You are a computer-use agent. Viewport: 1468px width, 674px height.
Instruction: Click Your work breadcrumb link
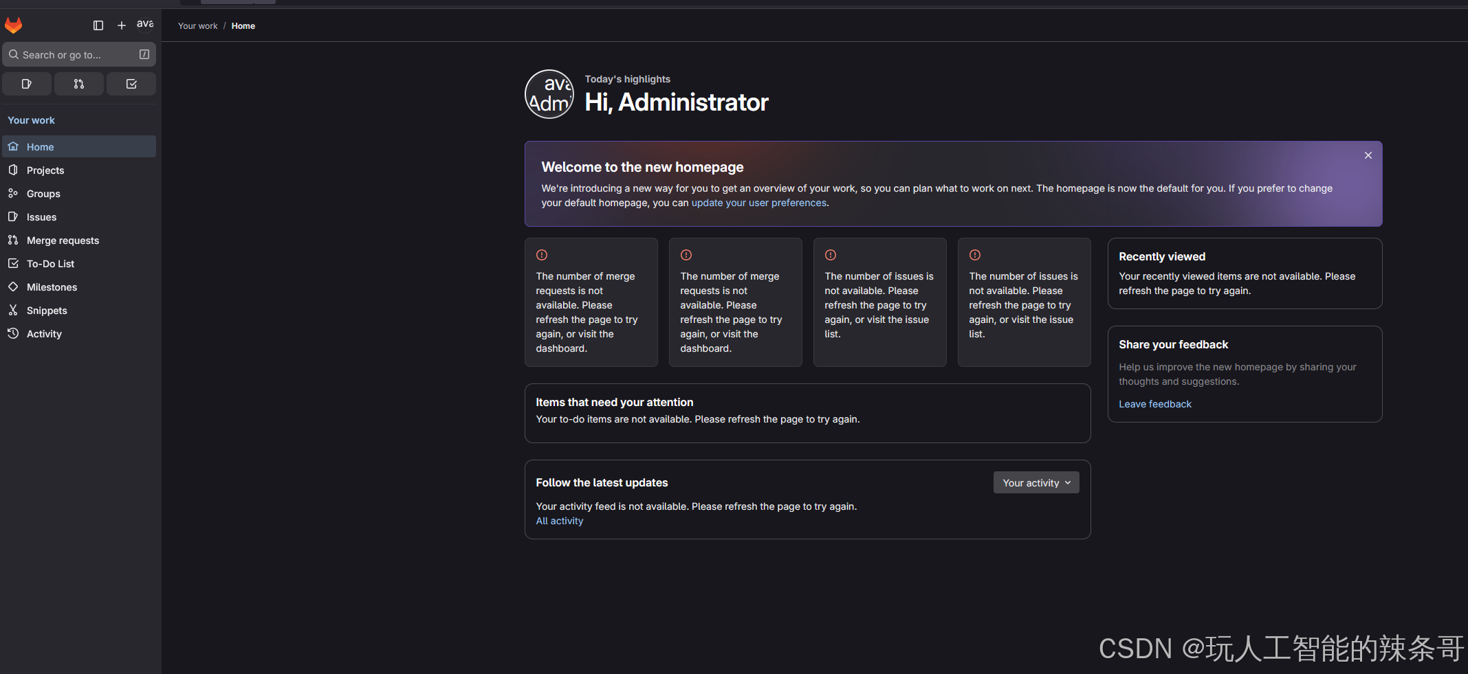(197, 26)
